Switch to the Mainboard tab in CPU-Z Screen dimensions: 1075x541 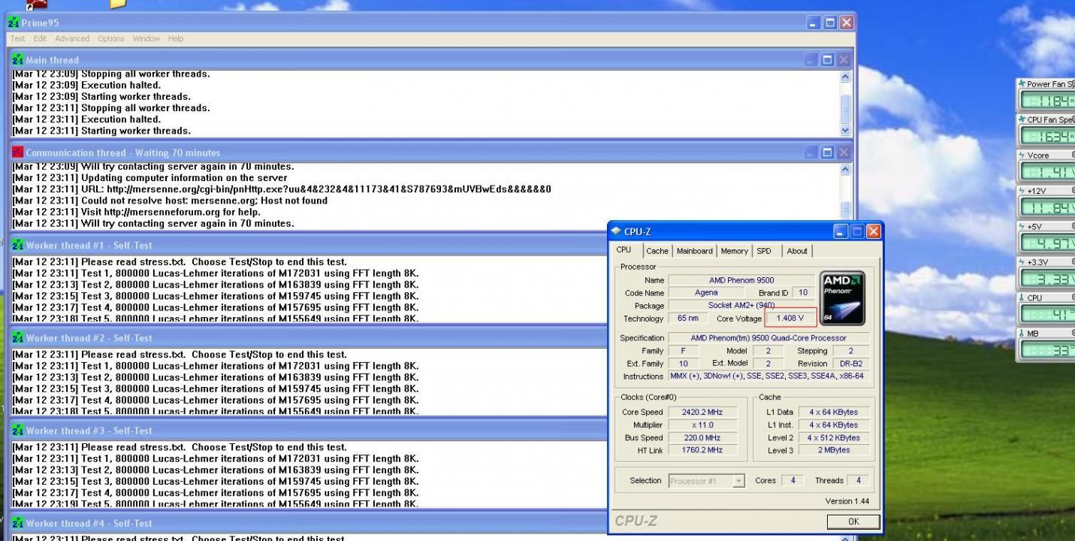pyautogui.click(x=695, y=251)
